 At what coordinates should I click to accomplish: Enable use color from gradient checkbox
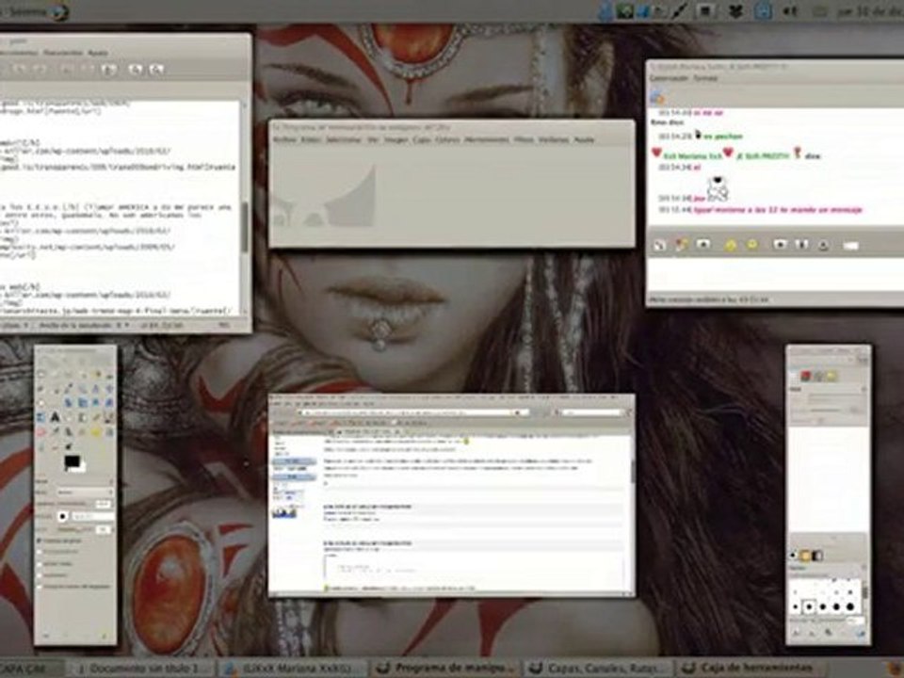pyautogui.click(x=39, y=587)
